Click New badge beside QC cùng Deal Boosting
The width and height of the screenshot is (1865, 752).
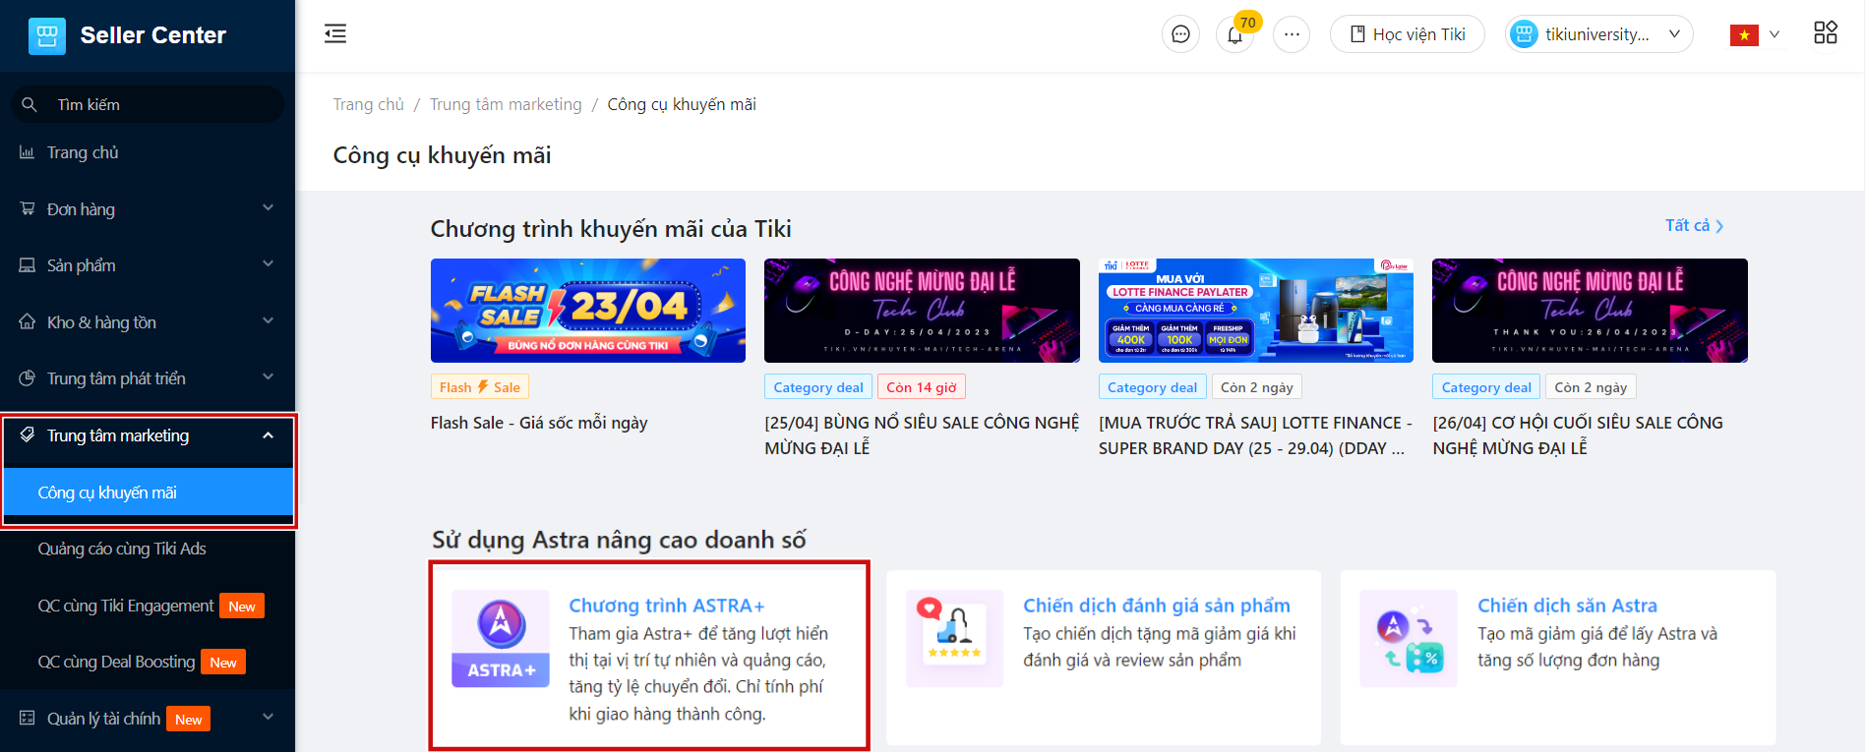[223, 663]
